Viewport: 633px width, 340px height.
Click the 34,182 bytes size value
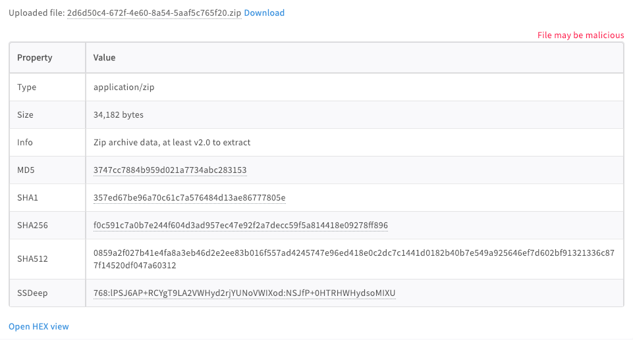coord(119,115)
